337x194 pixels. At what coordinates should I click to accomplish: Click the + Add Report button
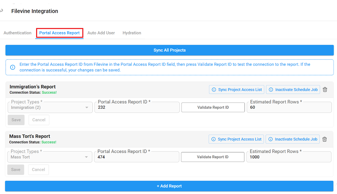169,186
